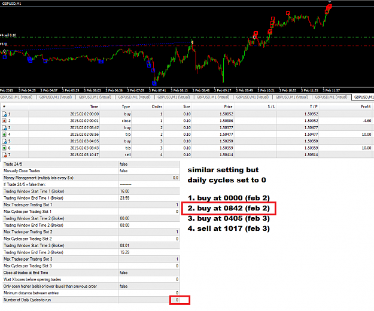Edit Max Cycles per Trading Slot 2 value
Screen dimensions: 374x311
pyautogui.click(x=148, y=239)
